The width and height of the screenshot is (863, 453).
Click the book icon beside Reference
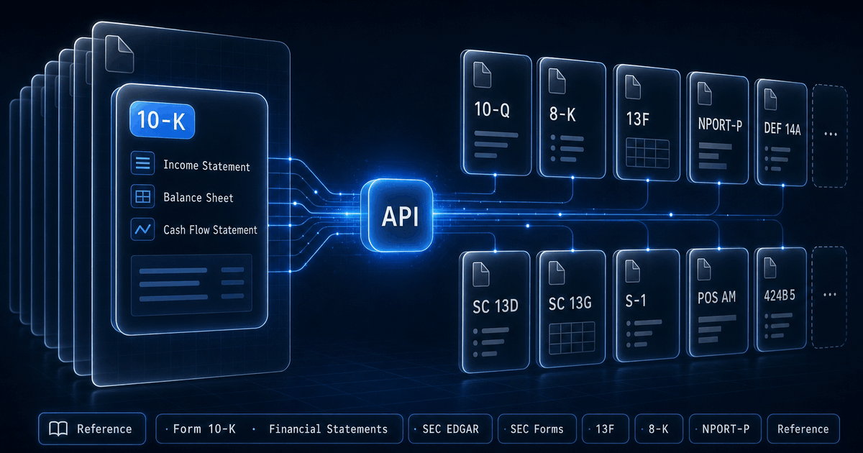(58, 429)
